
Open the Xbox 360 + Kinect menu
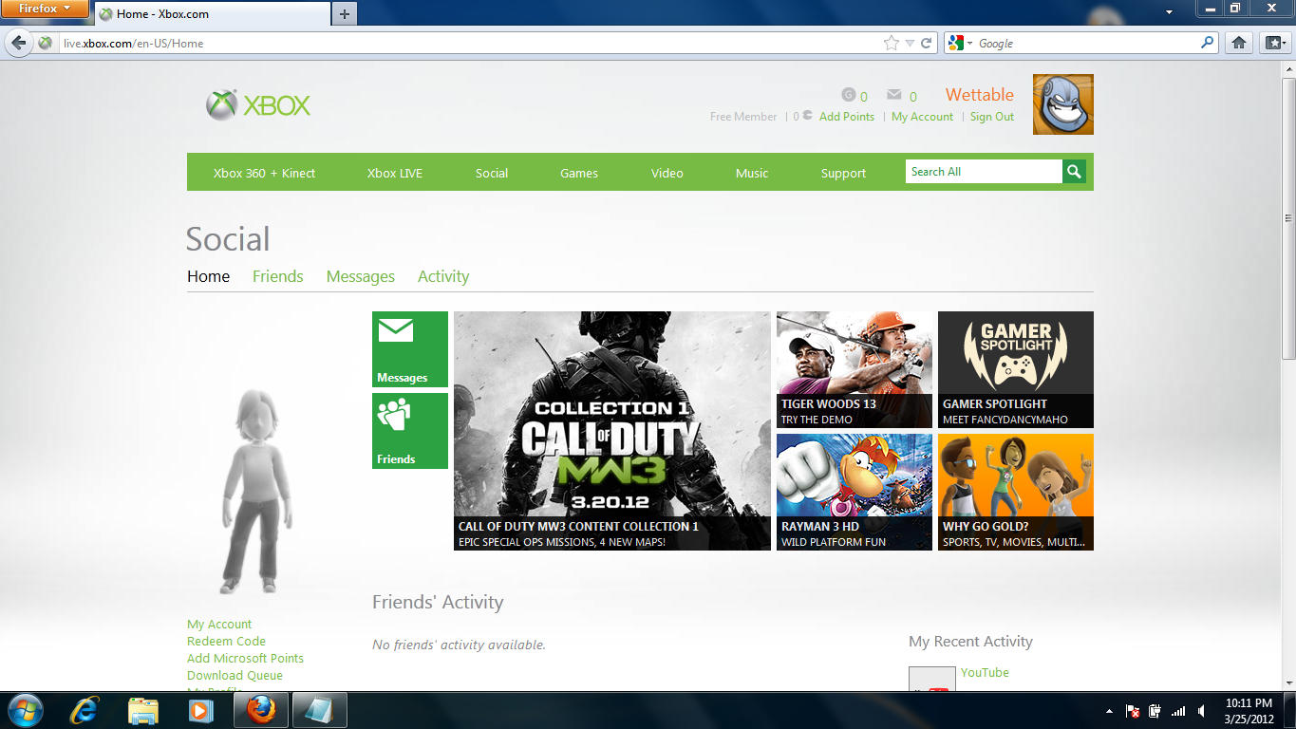[x=264, y=173]
